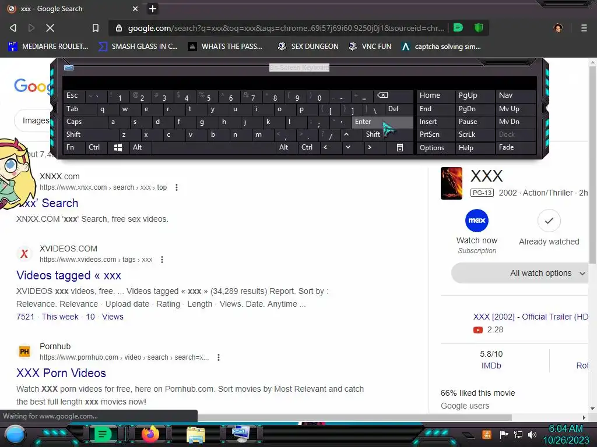The width and height of the screenshot is (597, 447).
Task: Click the network icon in system tray
Action: [x=518, y=434]
